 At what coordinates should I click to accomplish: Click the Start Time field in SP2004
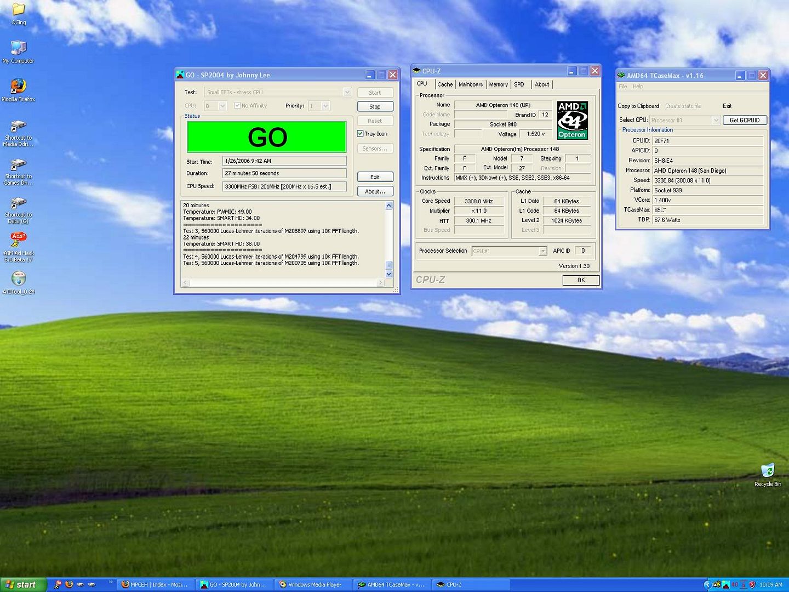(x=284, y=161)
